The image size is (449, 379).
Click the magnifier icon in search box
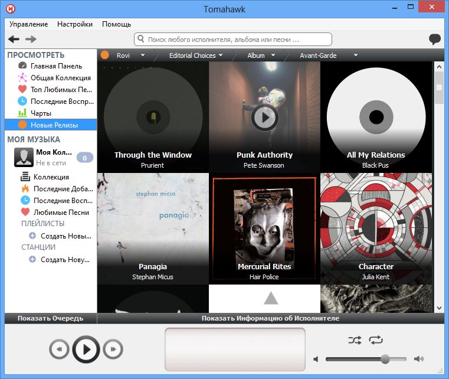click(x=140, y=39)
